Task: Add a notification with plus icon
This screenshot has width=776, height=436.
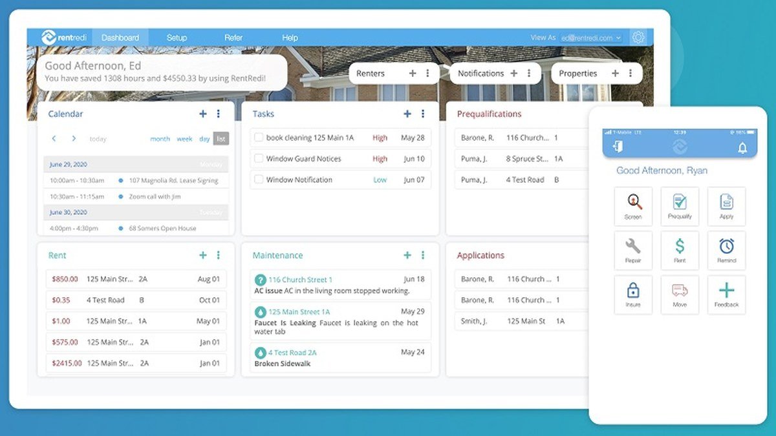Action: (x=514, y=74)
